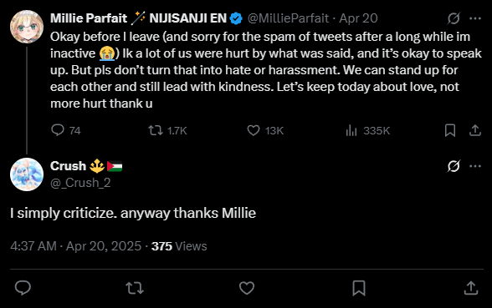Click the 4:37 AM Apr 20, 2025 timestamp
Image resolution: width=492 pixels, height=308 pixels.
[75, 246]
